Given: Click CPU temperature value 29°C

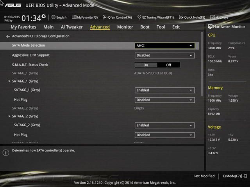Looking at the screenshot, I should (x=231, y=48).
